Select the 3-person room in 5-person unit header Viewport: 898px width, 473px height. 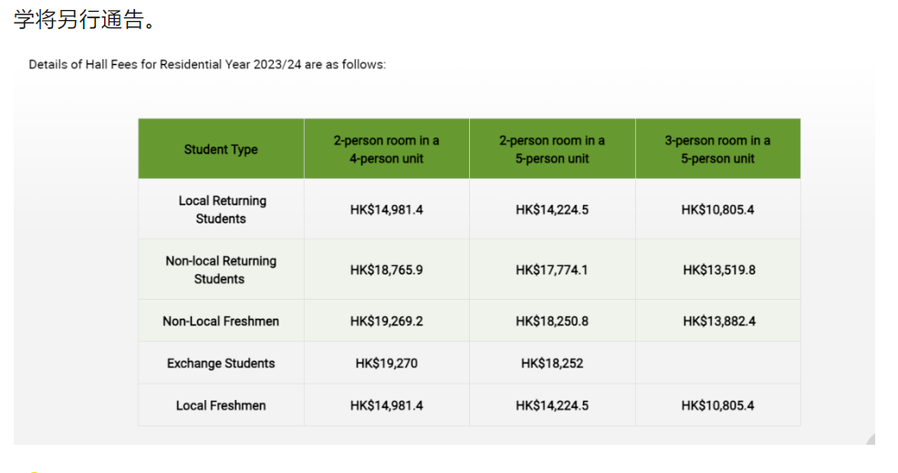tap(717, 149)
